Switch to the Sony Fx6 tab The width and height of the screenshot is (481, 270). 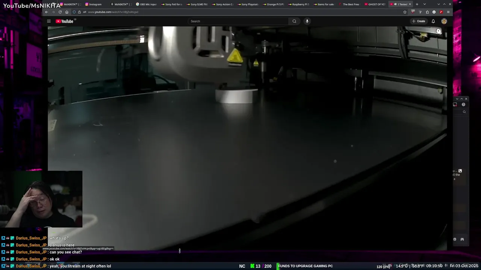[172, 4]
